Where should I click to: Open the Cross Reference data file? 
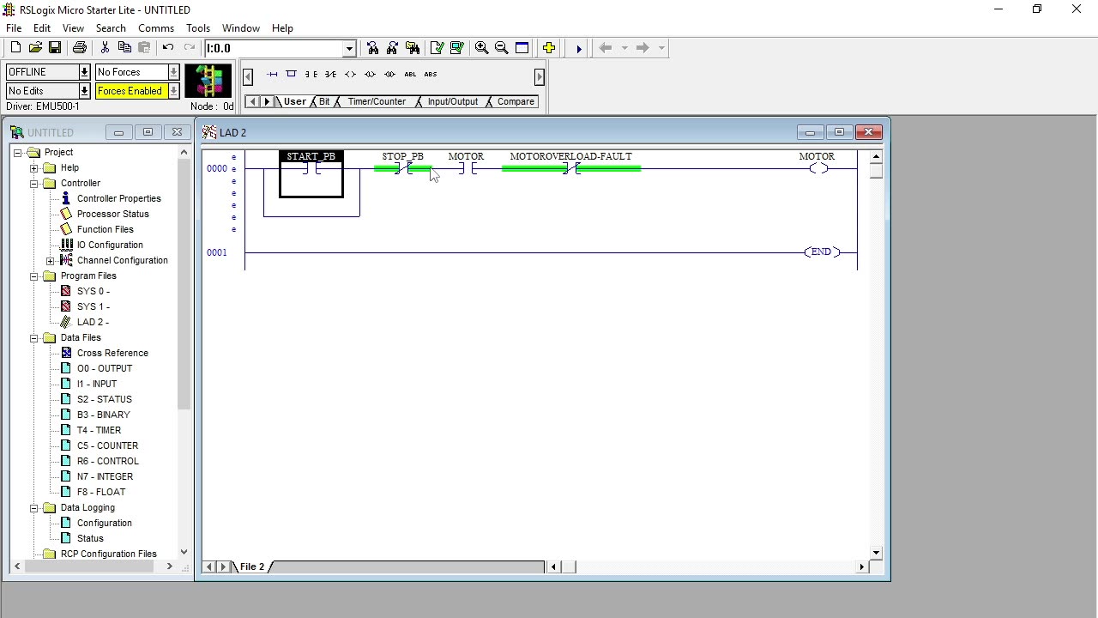[112, 353]
